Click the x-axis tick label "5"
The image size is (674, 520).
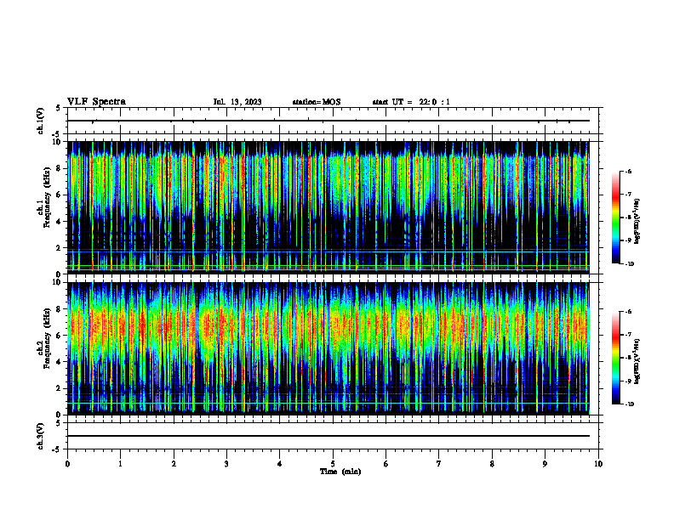pyautogui.click(x=333, y=464)
